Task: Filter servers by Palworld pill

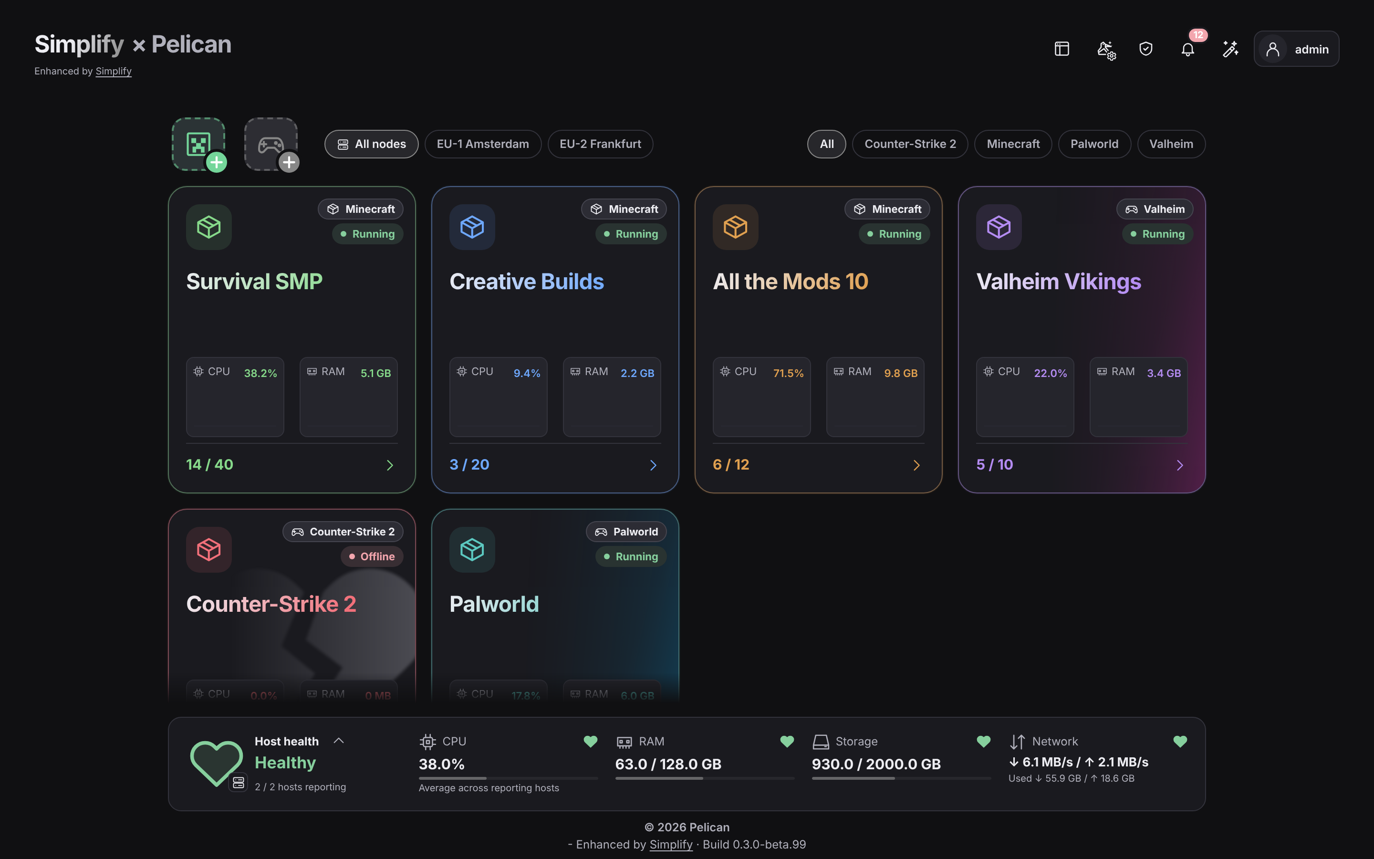Action: 1094,144
